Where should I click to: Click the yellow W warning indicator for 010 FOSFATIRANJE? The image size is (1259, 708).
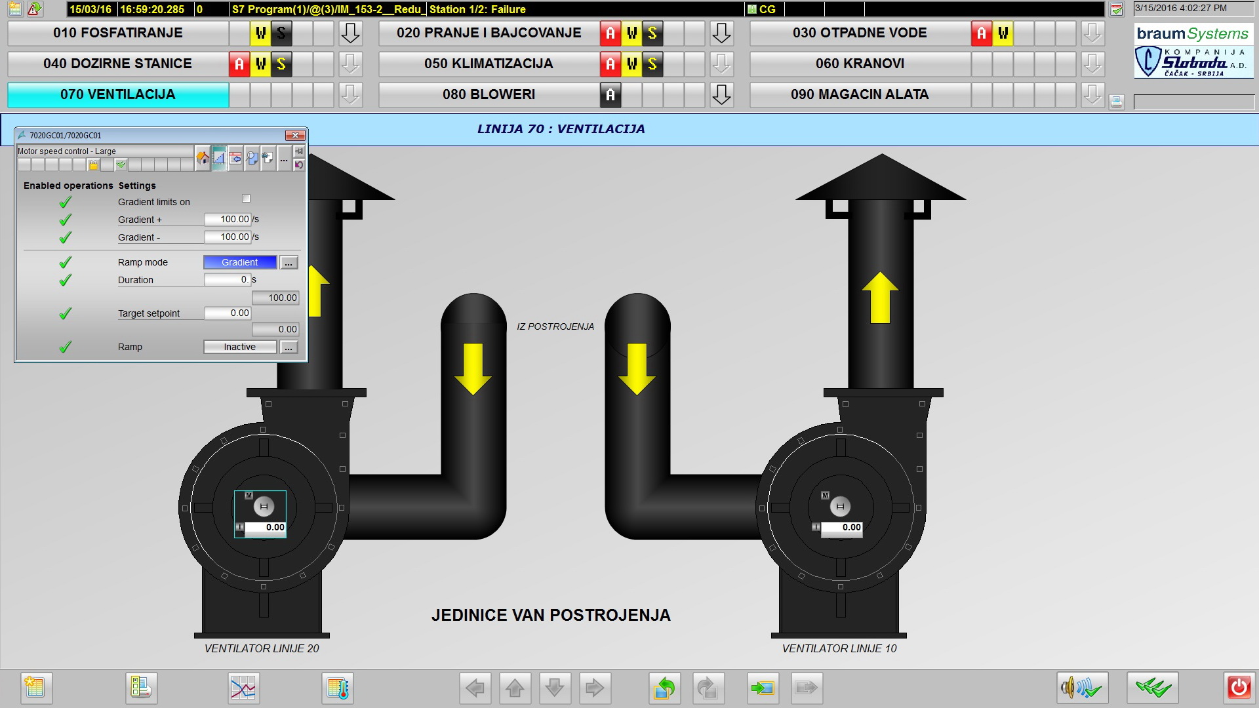click(x=260, y=33)
